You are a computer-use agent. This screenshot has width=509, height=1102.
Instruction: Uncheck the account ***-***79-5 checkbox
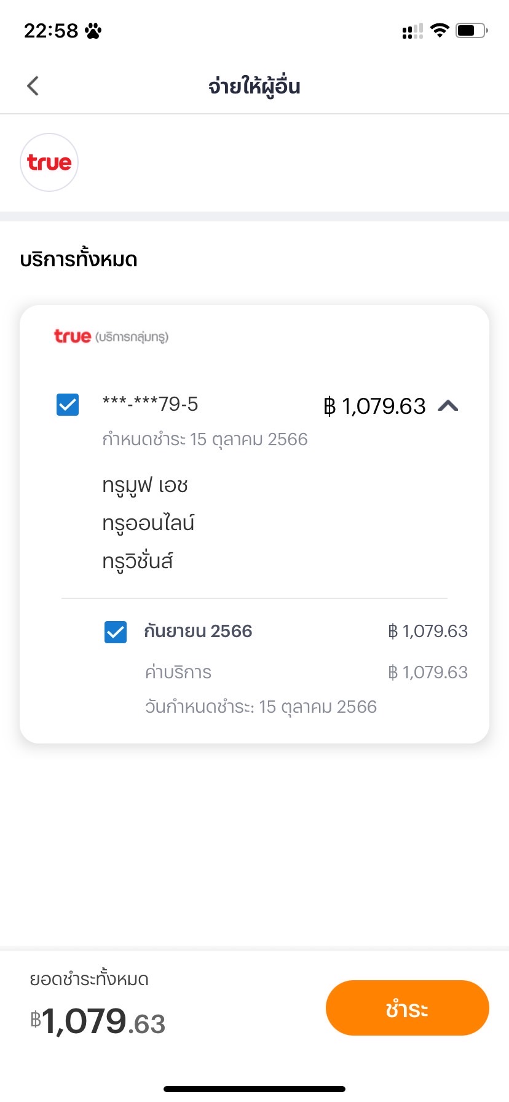(68, 405)
